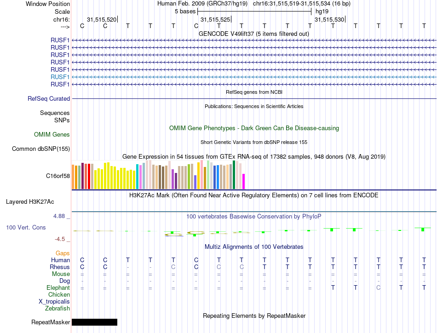Select the Mouse species row label
This screenshot has width=437, height=333.
point(61,274)
